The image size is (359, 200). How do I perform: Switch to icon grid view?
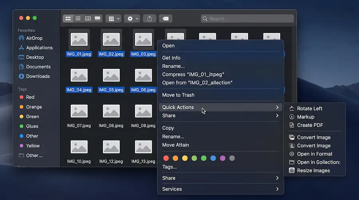pyautogui.click(x=68, y=18)
